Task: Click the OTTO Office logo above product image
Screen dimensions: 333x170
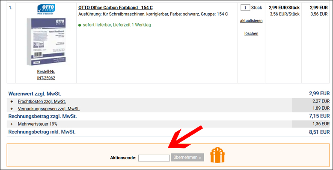Action: (x=46, y=9)
